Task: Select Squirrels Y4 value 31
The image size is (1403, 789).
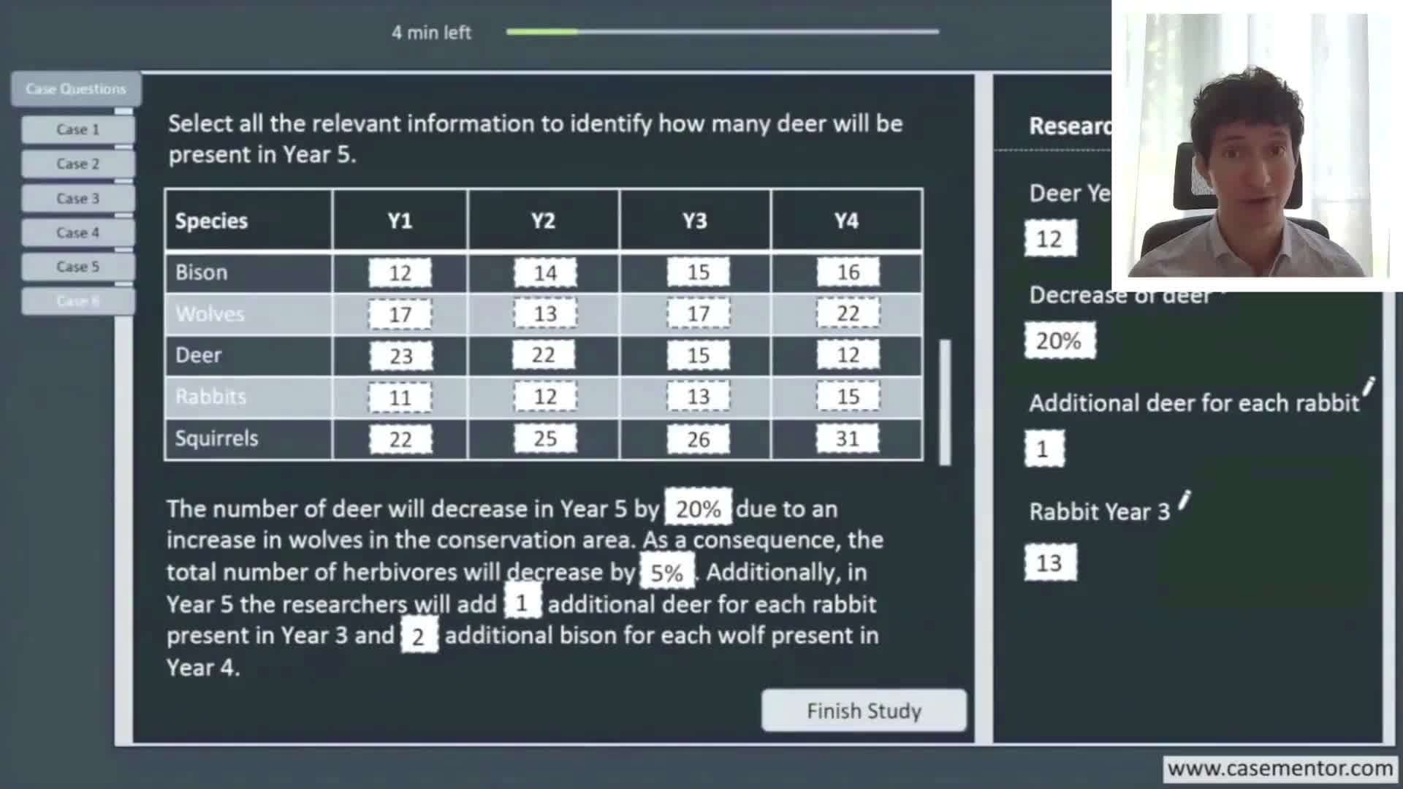Action: coord(848,439)
